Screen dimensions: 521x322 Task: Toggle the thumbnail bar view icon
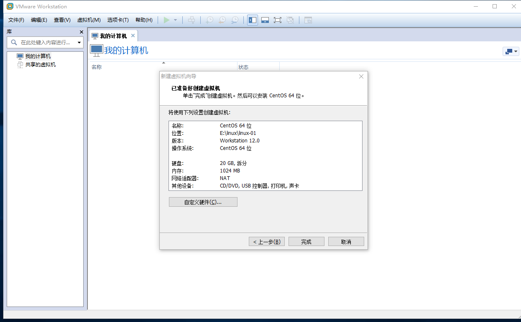(x=265, y=20)
